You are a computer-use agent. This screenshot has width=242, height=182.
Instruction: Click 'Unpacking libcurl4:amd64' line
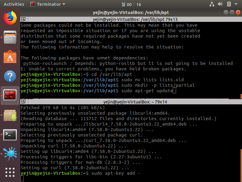pos(87,130)
